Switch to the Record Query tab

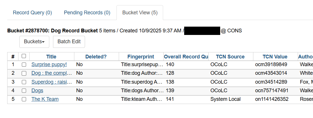(32, 13)
